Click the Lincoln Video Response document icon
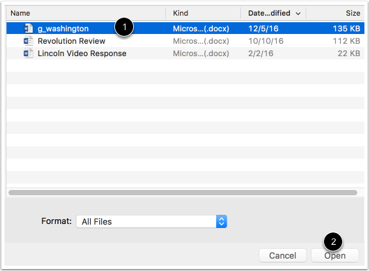The width and height of the screenshot is (369, 271). click(28, 54)
